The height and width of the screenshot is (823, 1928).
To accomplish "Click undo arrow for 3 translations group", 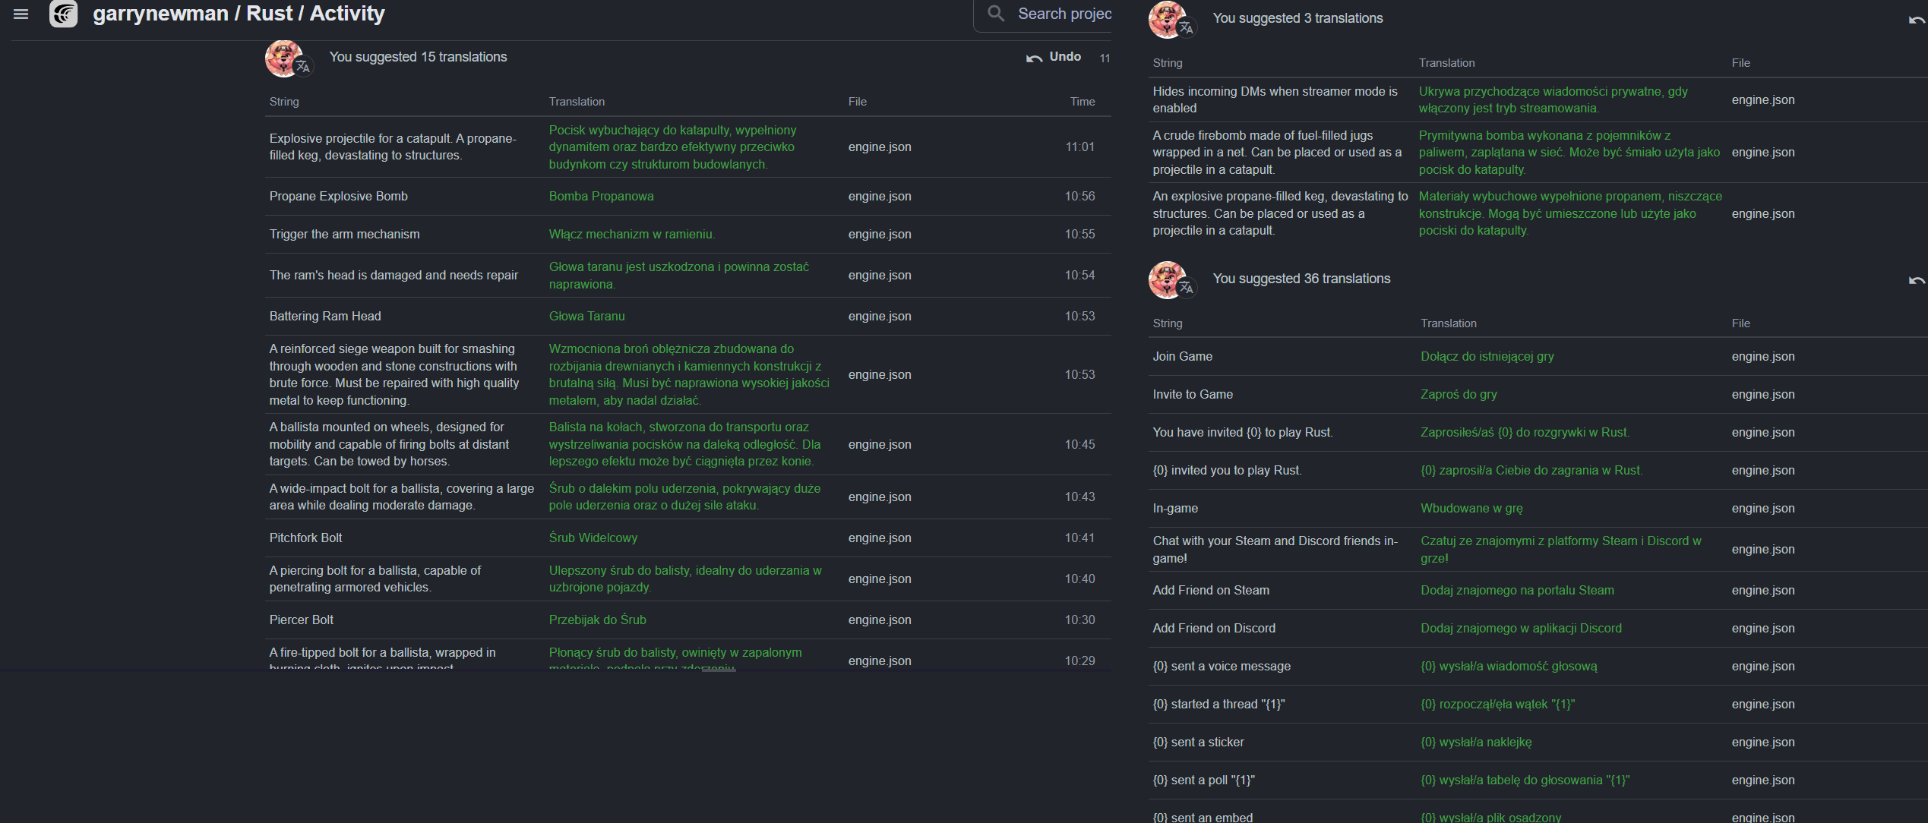I will coord(1917,20).
